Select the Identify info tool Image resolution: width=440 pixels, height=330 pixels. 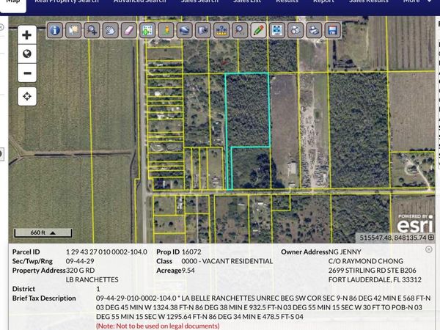[x=55, y=30]
